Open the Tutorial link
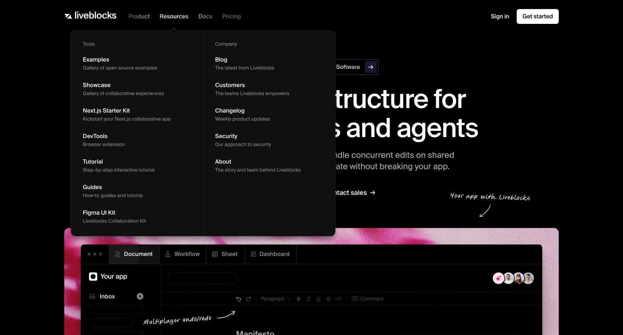Viewport: 623px width, 335px height. point(119,165)
